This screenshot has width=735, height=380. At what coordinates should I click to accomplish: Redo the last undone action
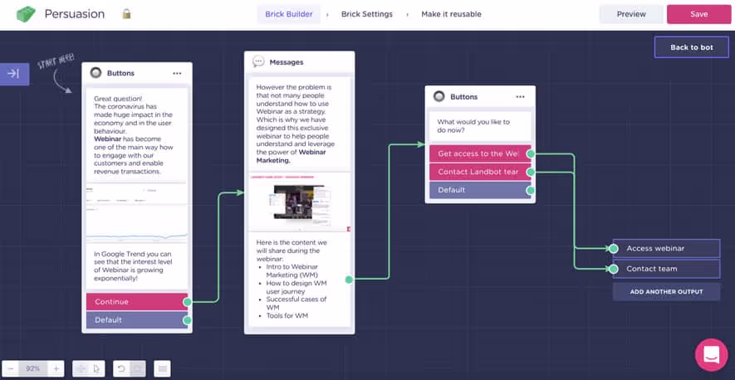coord(137,368)
